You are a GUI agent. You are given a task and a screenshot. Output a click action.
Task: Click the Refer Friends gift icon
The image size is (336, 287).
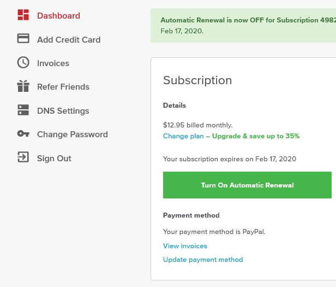tap(23, 86)
